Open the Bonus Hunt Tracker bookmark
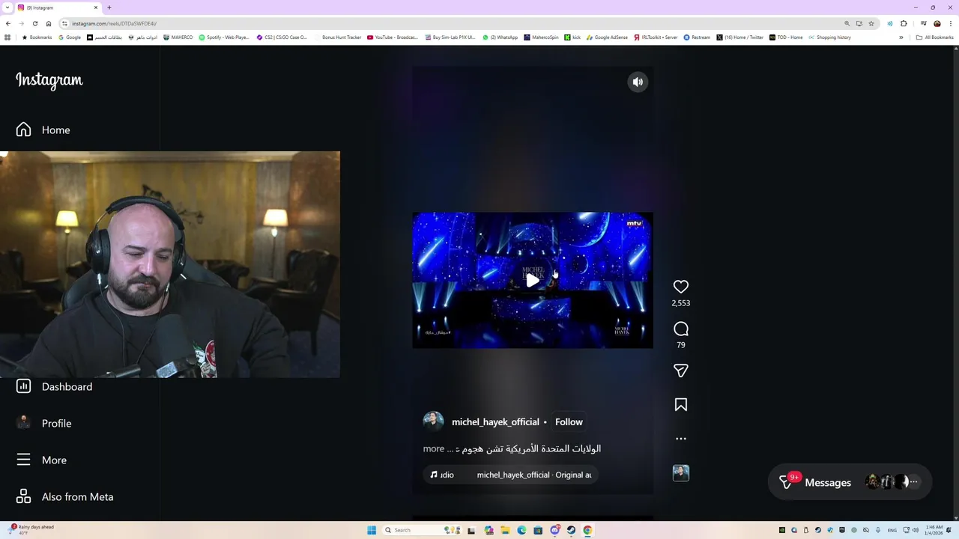Image resolution: width=959 pixels, height=539 pixels. point(338,37)
